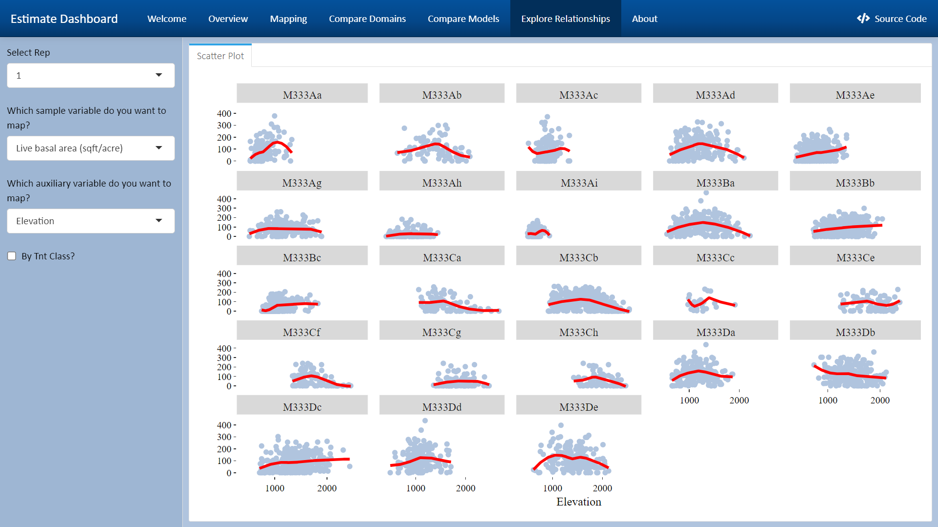
Task: Click the M333Aa facet header
Action: coord(302,93)
